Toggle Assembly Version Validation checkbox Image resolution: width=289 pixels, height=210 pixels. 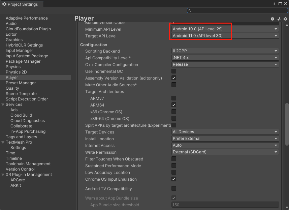point(174,78)
